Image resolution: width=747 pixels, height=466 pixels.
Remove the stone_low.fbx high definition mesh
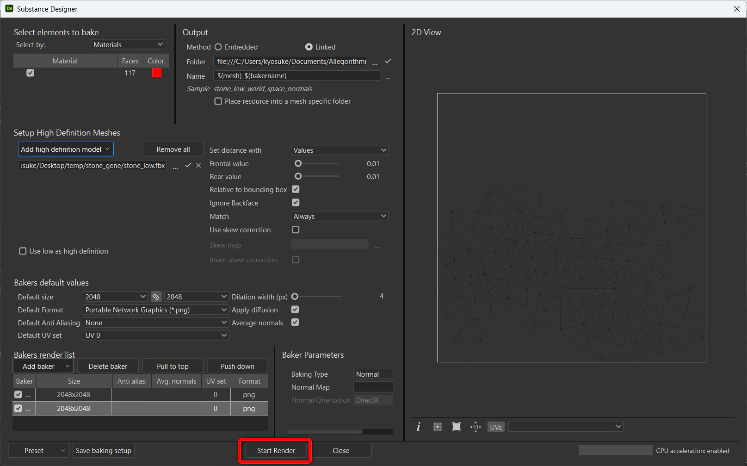coord(198,165)
